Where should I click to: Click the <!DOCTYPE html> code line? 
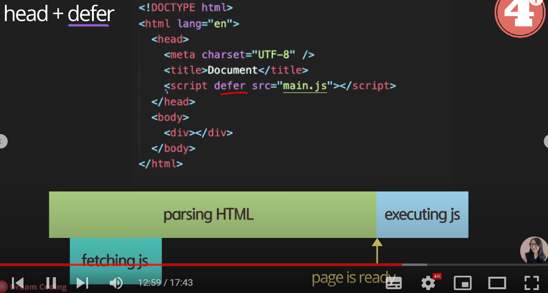pyautogui.click(x=185, y=7)
